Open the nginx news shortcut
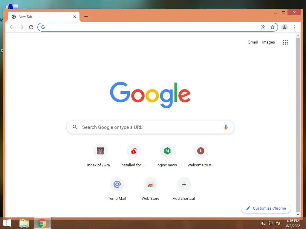 167,156
